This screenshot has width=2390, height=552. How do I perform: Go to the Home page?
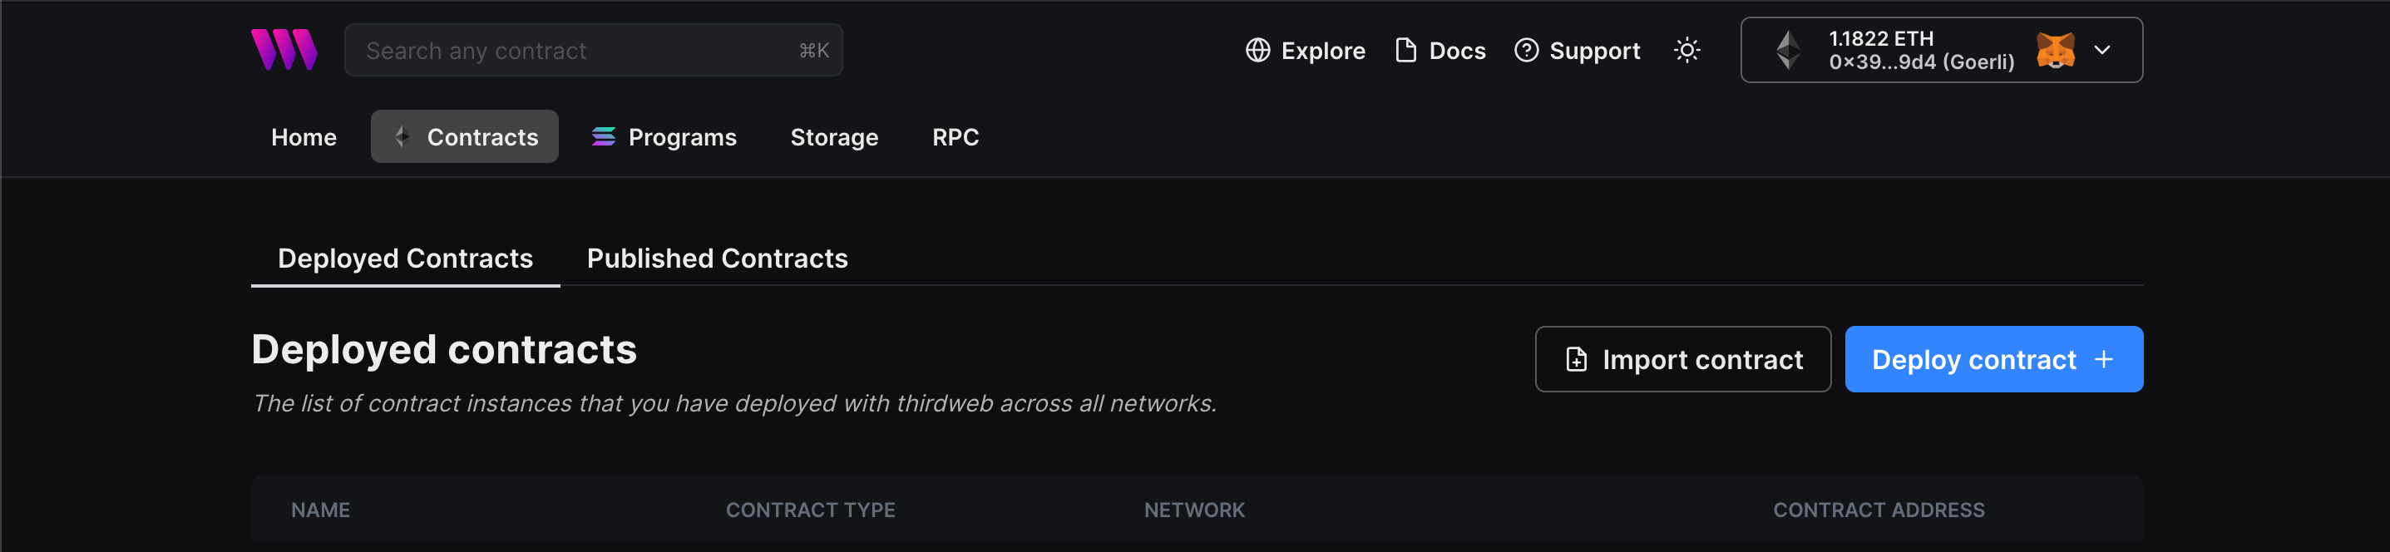tap(304, 136)
